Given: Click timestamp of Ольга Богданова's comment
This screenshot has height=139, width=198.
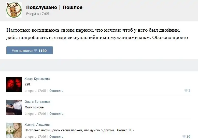Looking at the screenshot, I should 35,113.
